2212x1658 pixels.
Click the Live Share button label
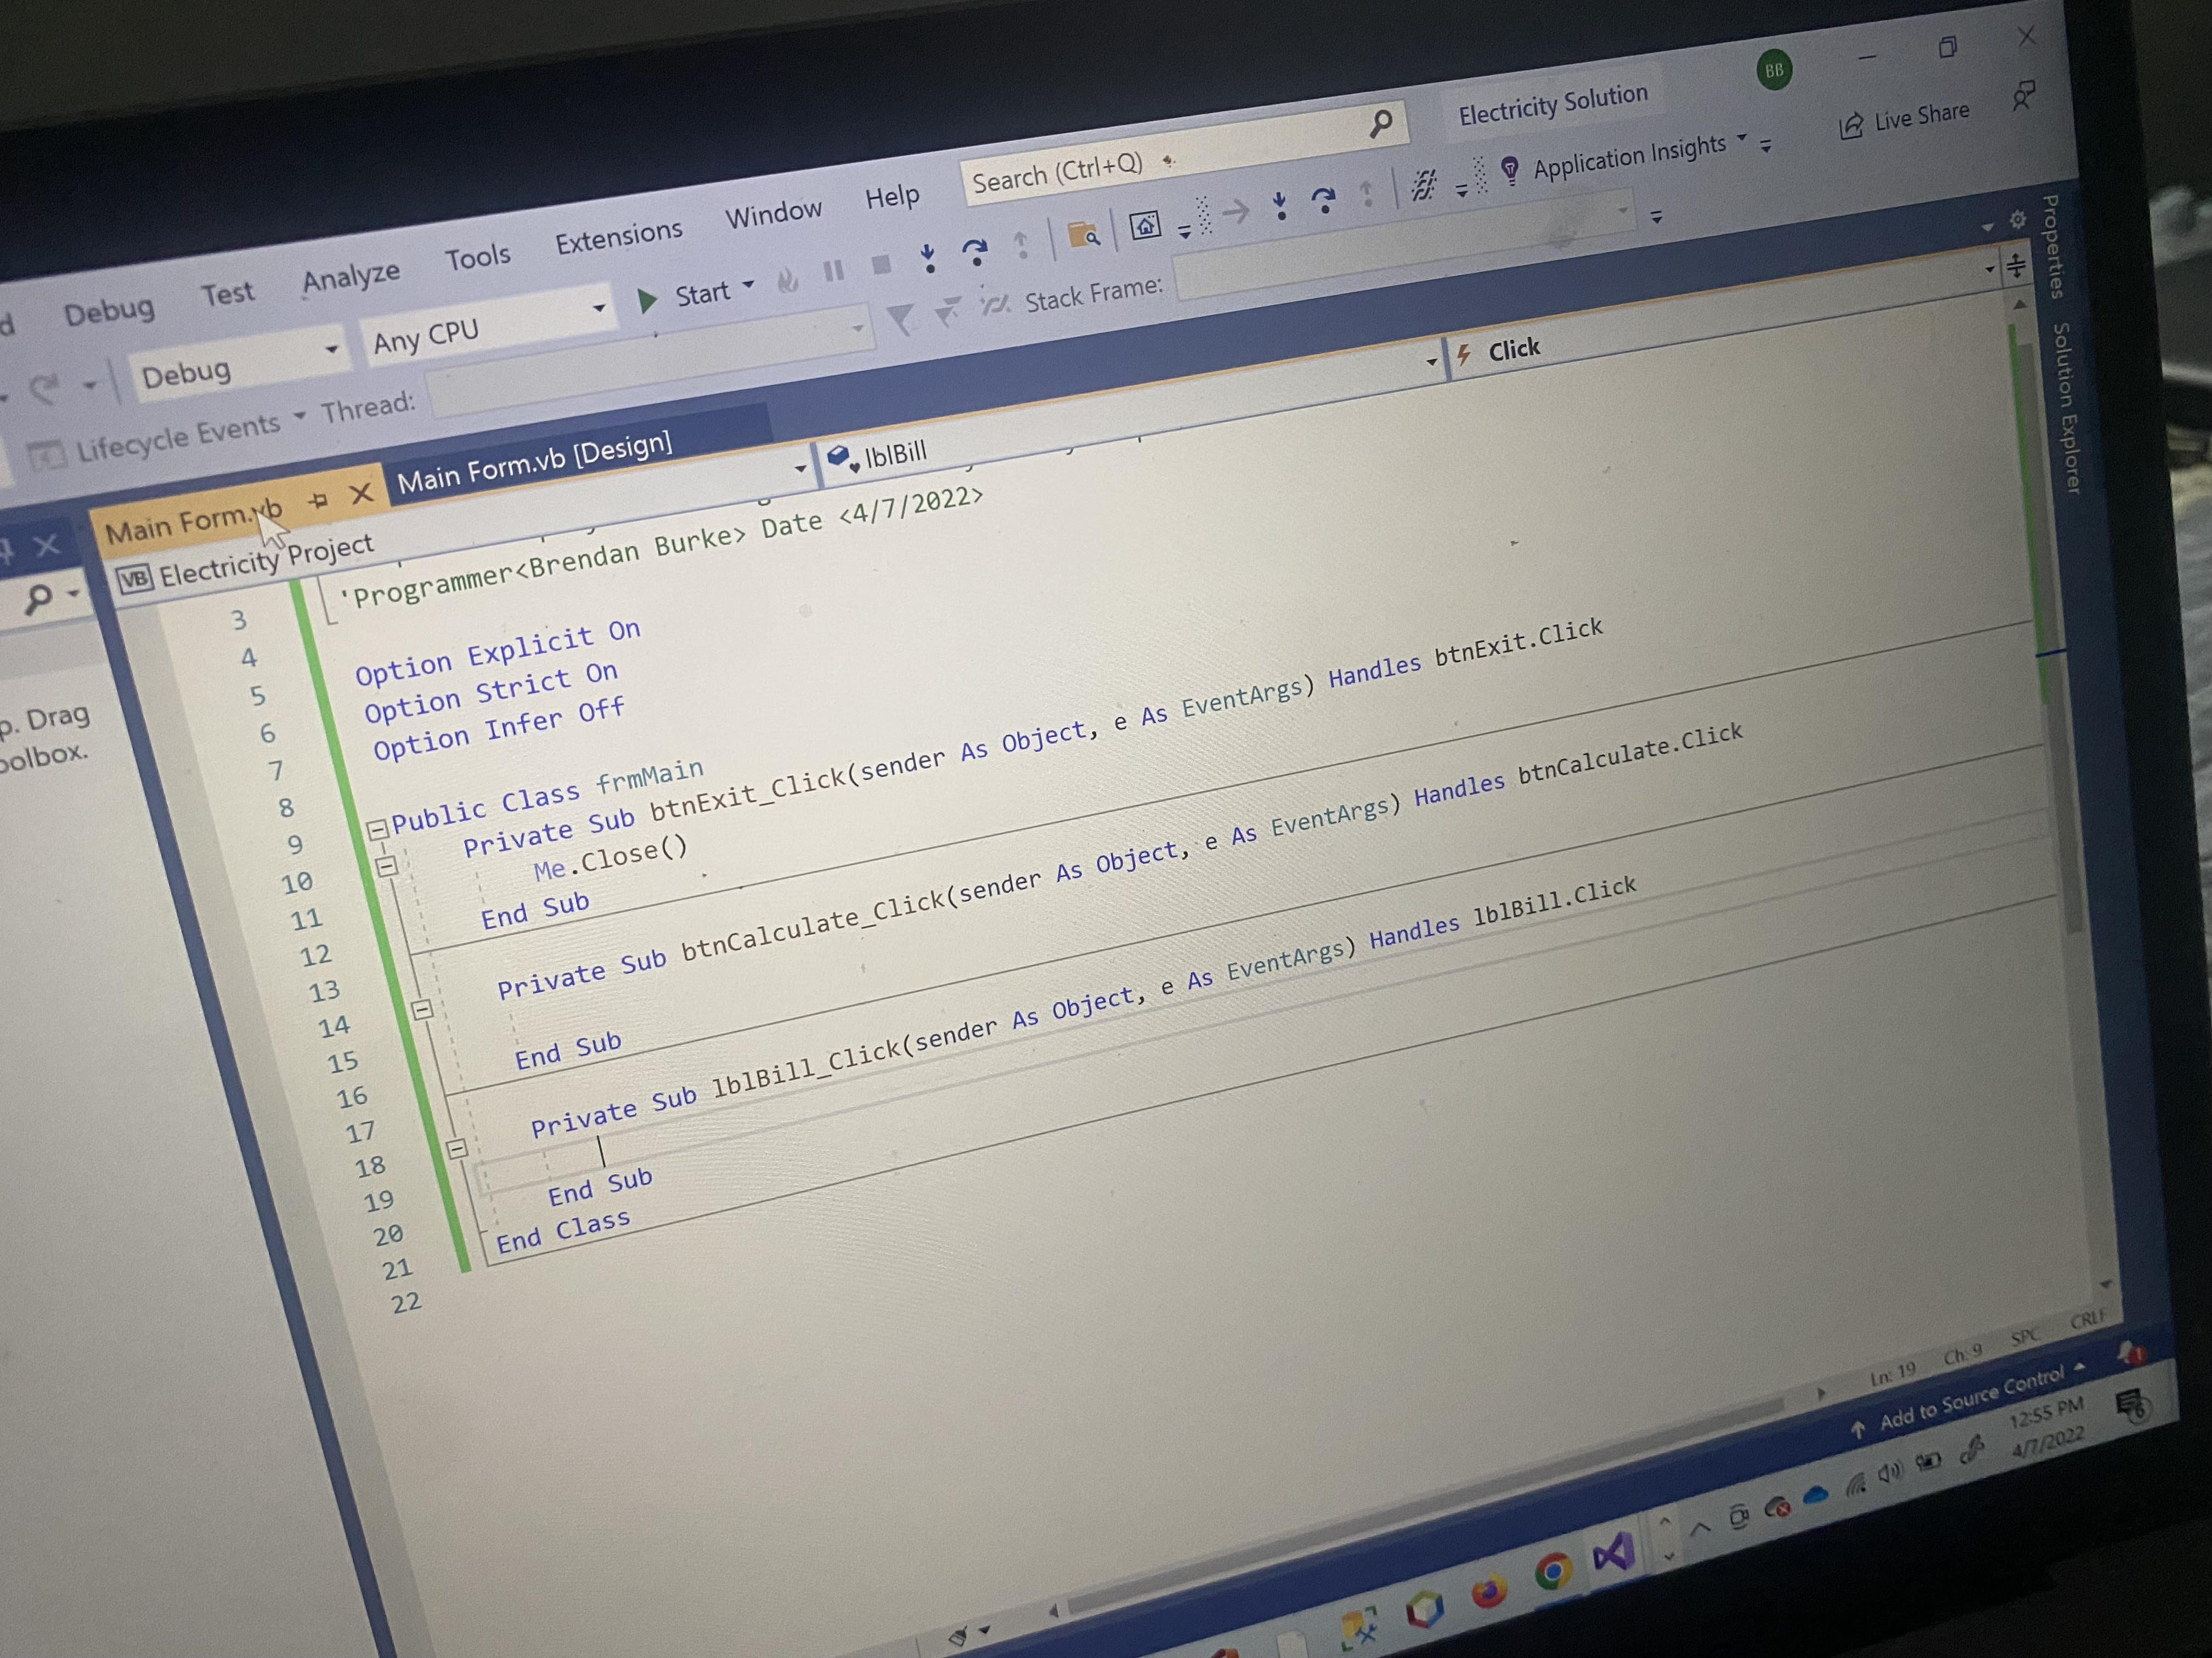(1921, 116)
